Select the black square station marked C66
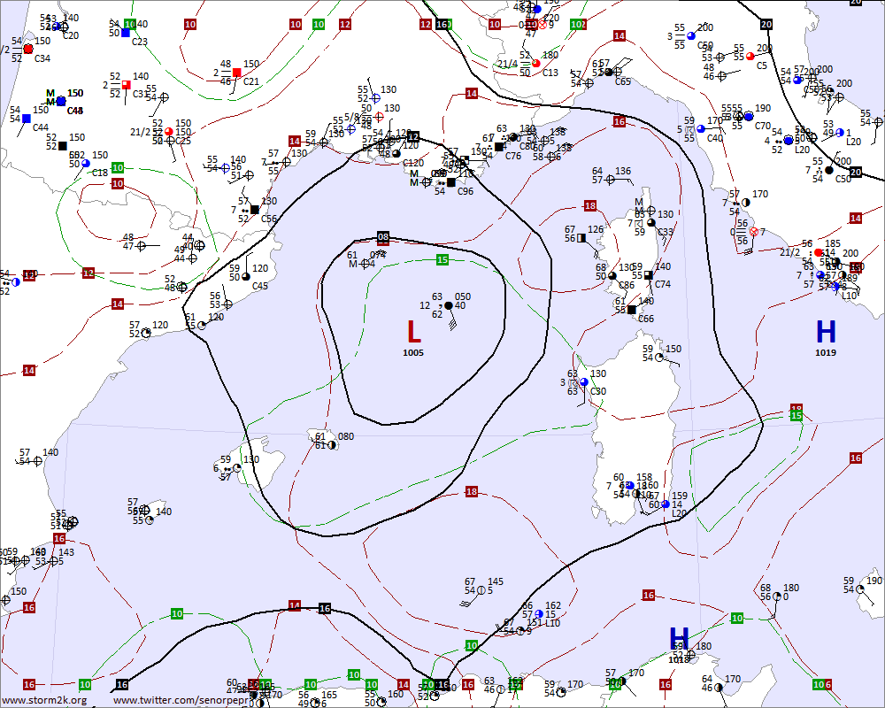This screenshot has height=708, width=885. pyautogui.click(x=632, y=310)
